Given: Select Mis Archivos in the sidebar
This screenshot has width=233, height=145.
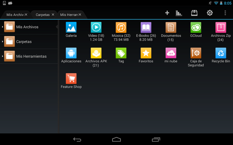Looking at the screenshot, I should (29, 27).
